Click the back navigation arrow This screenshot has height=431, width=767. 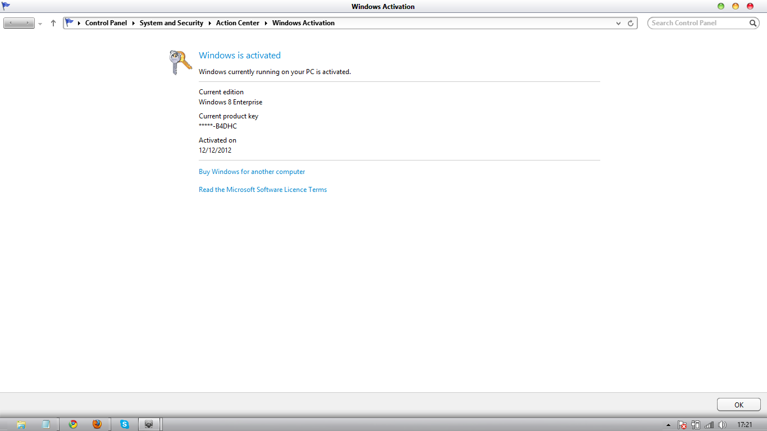point(12,23)
